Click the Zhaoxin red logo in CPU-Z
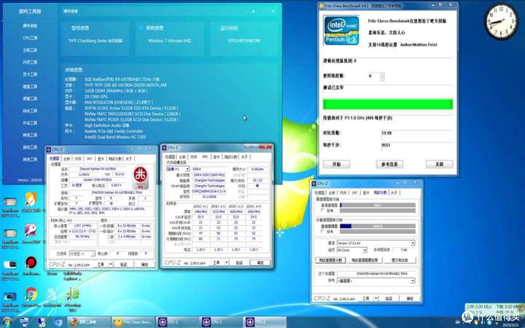Viewport: 525px width, 328px height. click(140, 177)
